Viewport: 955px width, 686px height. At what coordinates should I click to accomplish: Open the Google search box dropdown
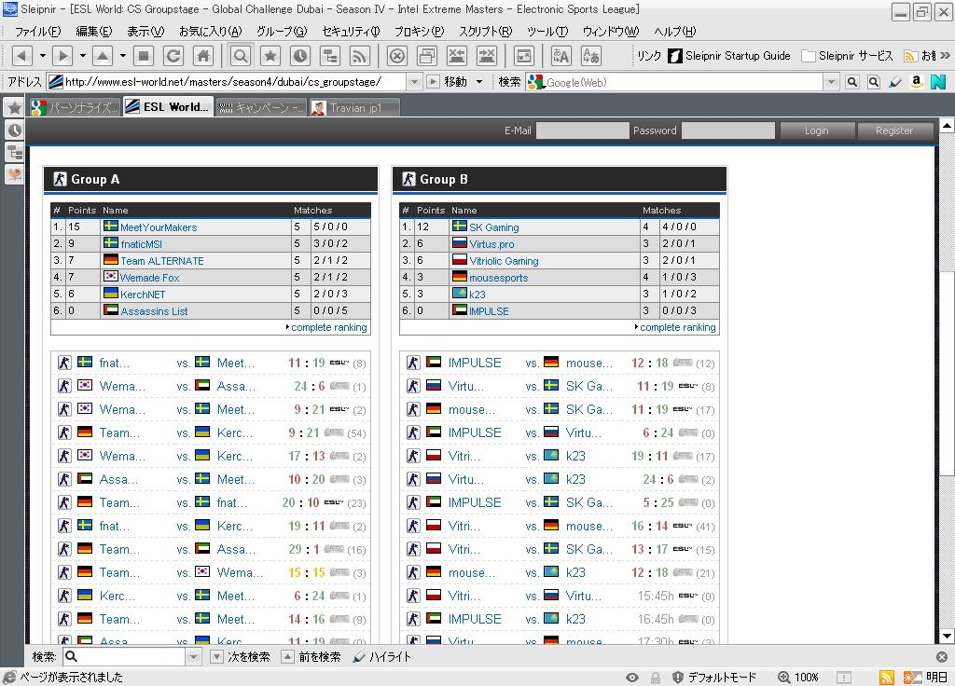(x=831, y=82)
